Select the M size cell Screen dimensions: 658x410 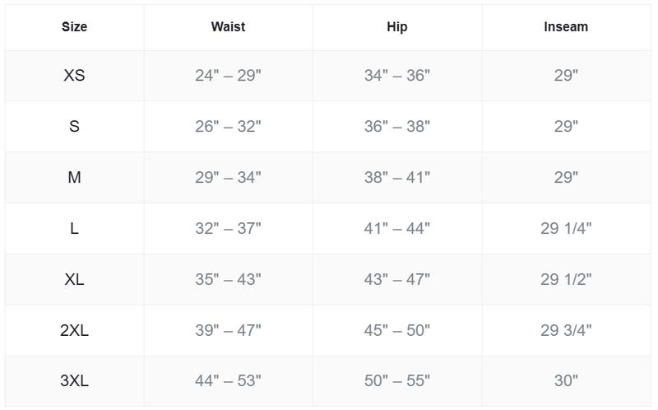click(74, 178)
